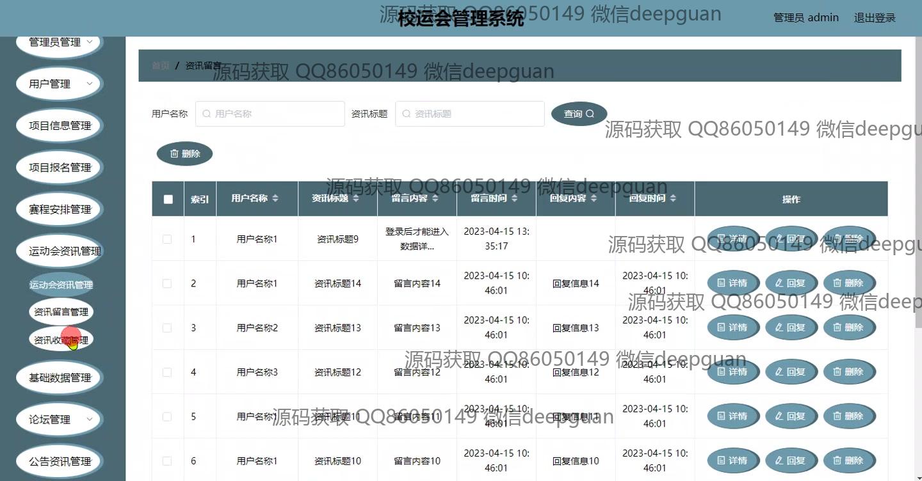922x481 pixels.
Task: Sort by 用户名称 column arrows
Action: point(275,199)
